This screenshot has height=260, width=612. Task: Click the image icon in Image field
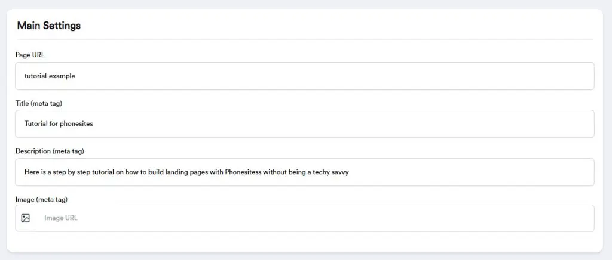pyautogui.click(x=25, y=218)
